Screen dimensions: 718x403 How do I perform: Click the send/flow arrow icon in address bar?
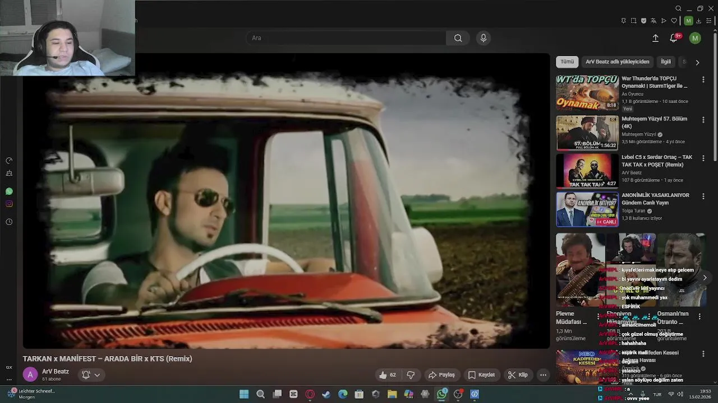[x=664, y=21]
